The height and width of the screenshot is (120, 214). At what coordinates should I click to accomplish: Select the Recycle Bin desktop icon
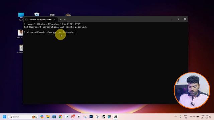(x=37, y=14)
